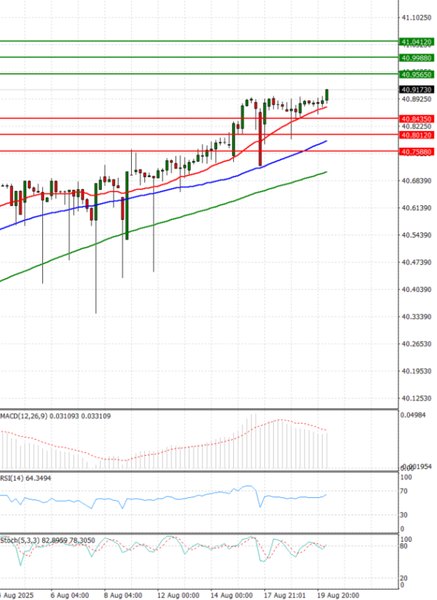The height and width of the screenshot is (600, 437).
Task: Click the 40.95650 green resistance label
Action: (417, 74)
